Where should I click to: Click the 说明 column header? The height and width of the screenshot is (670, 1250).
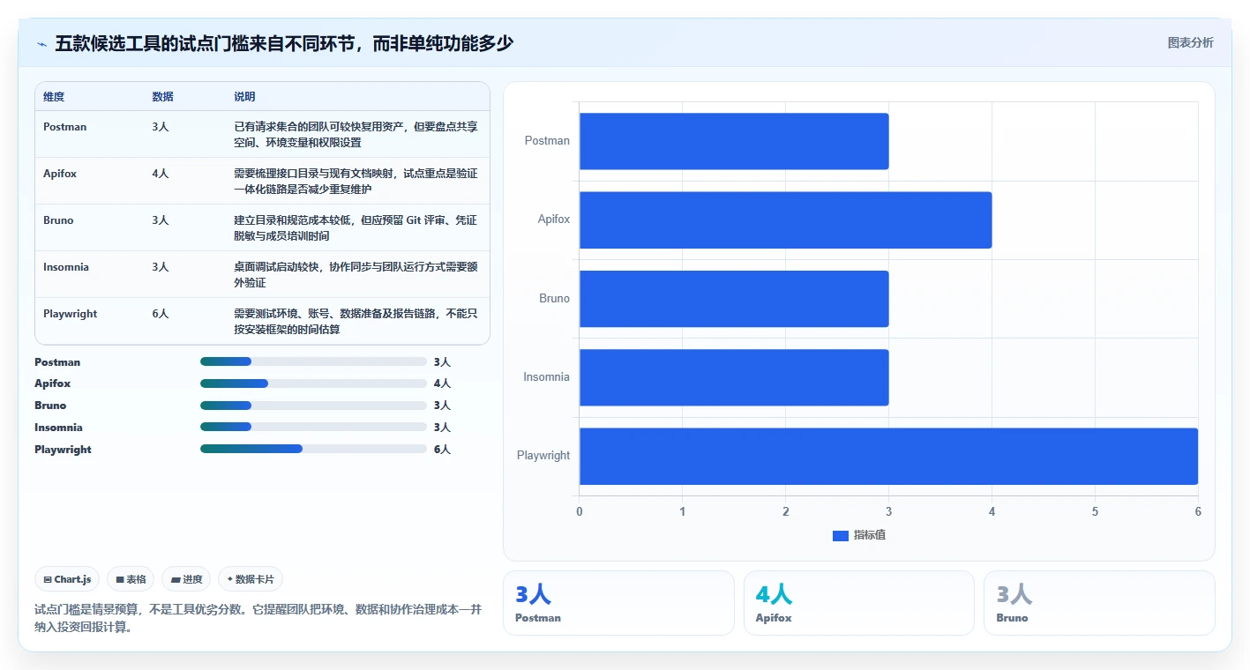click(244, 97)
